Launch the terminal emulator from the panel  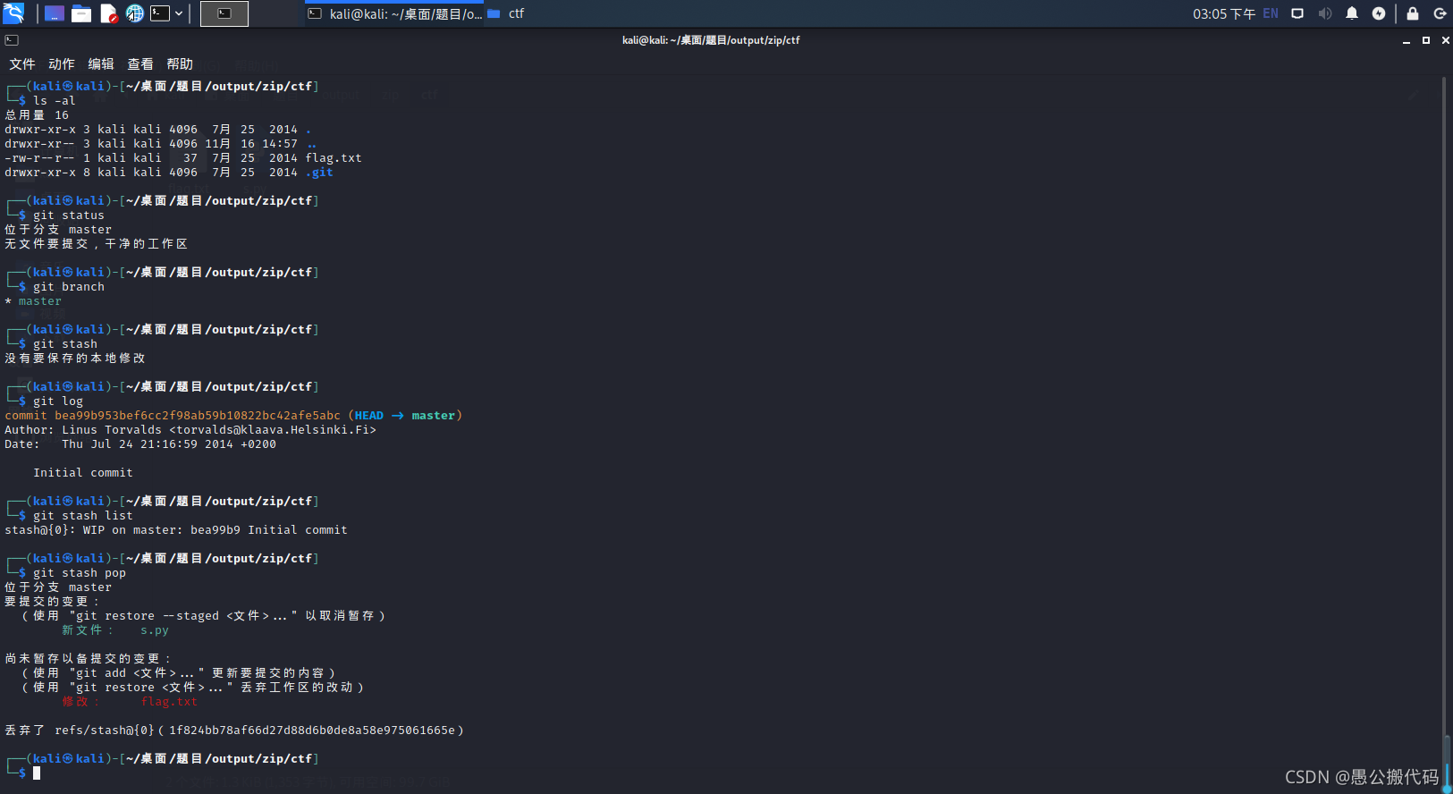160,13
